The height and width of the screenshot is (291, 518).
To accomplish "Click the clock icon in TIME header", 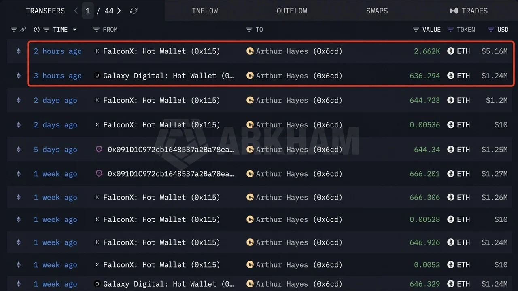I will click(x=37, y=30).
